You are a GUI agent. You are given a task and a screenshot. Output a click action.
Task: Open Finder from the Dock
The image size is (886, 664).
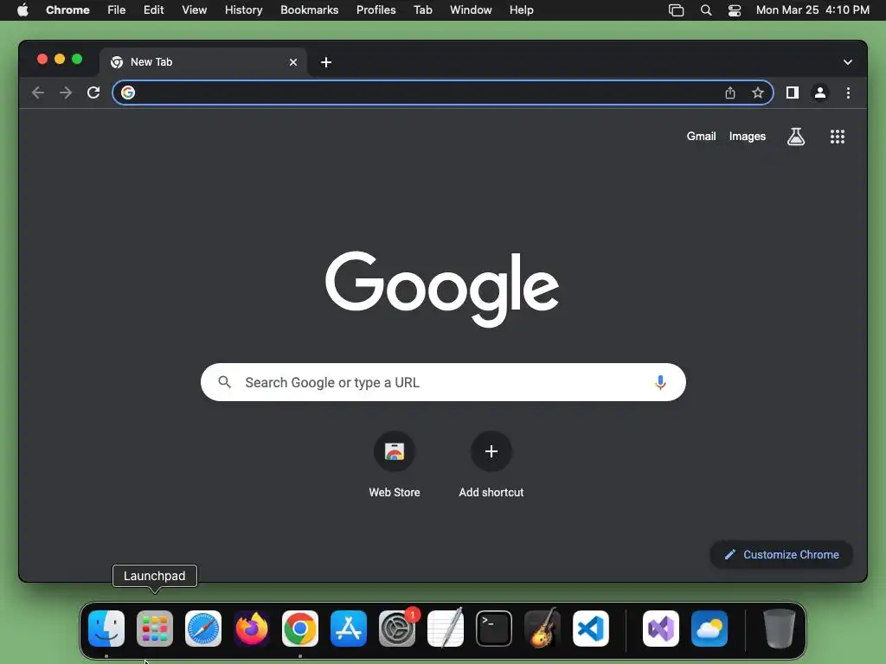(x=106, y=629)
